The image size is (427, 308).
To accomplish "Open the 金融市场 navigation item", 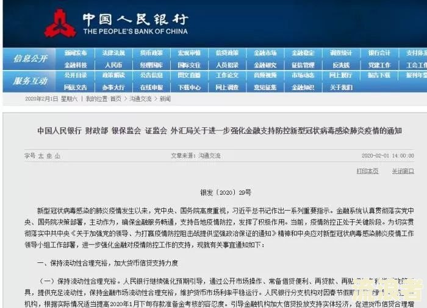I will tap(265, 53).
